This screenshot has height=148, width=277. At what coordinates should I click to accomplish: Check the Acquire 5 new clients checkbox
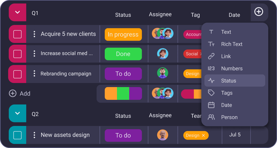click(x=17, y=34)
